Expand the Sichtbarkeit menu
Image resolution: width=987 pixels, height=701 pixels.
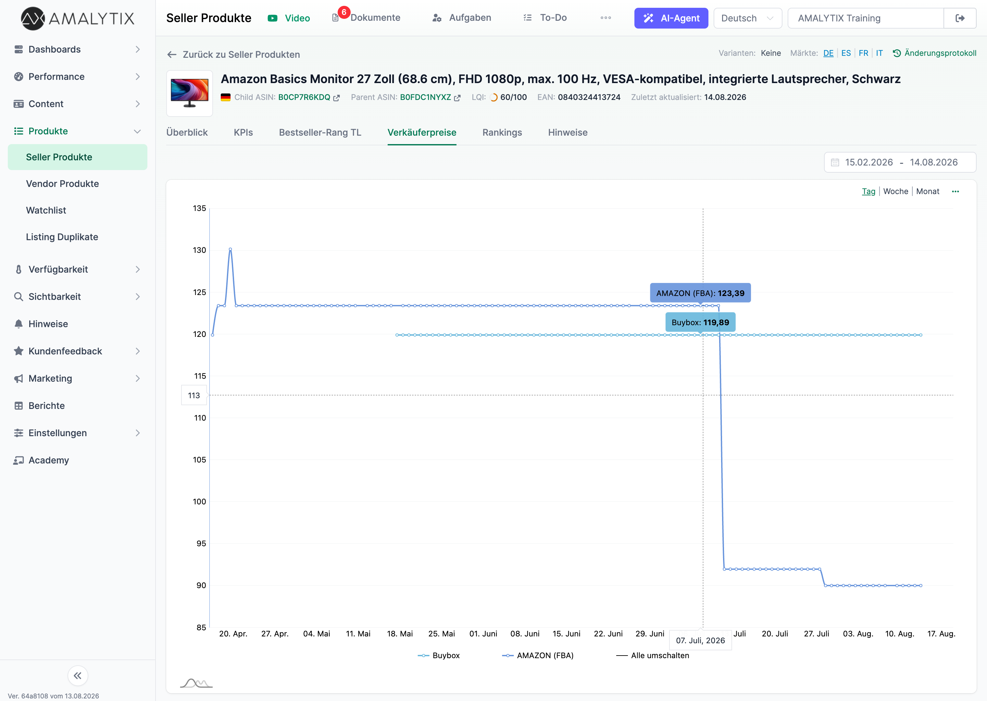click(x=78, y=297)
